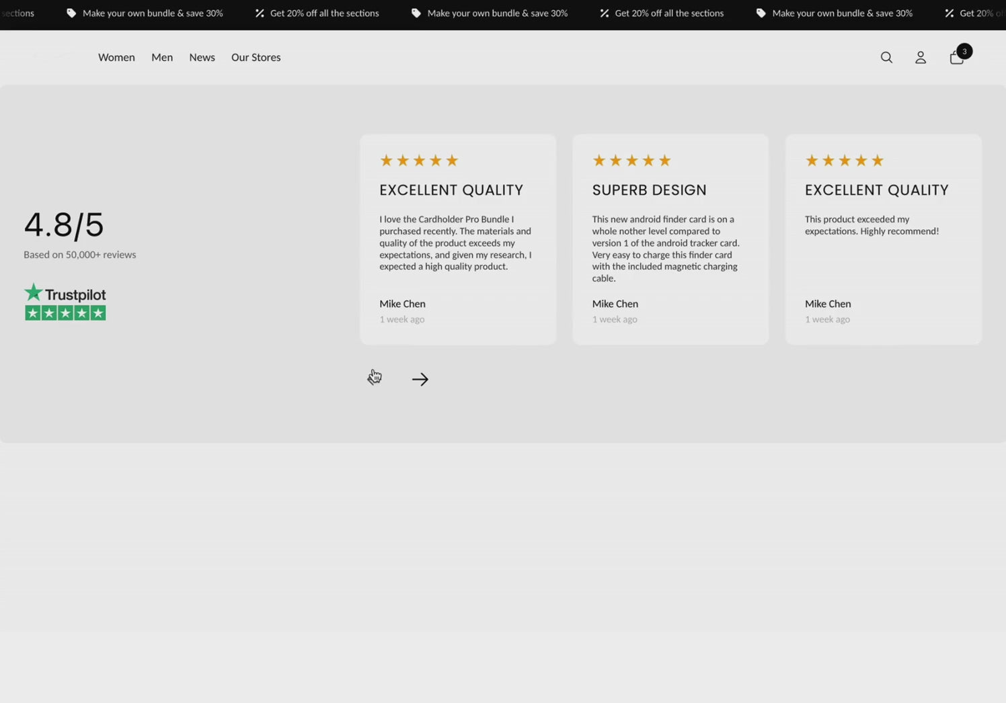
Task: Click the tag icon beside bundle offer
Action: click(70, 13)
